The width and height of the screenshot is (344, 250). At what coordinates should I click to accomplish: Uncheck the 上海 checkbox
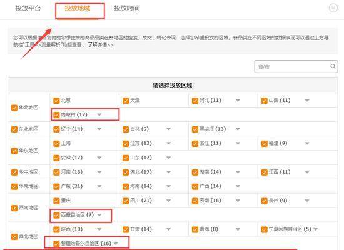click(56, 143)
